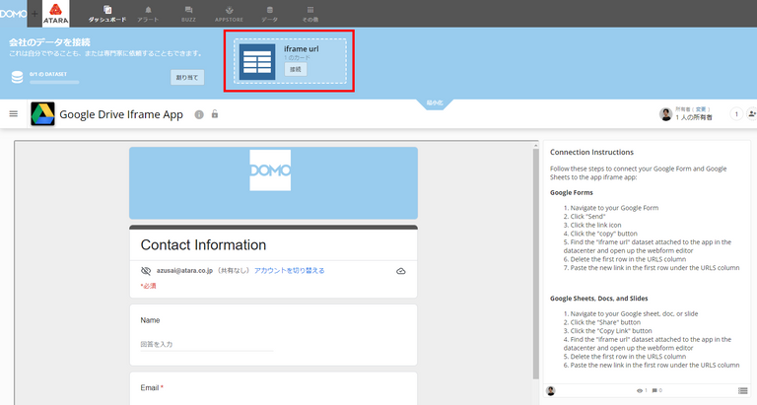
Task: Collapse the data connection banner via 縮小化
Action: pyautogui.click(x=435, y=102)
